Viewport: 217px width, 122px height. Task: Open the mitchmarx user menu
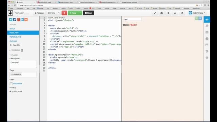[x=197, y=13]
